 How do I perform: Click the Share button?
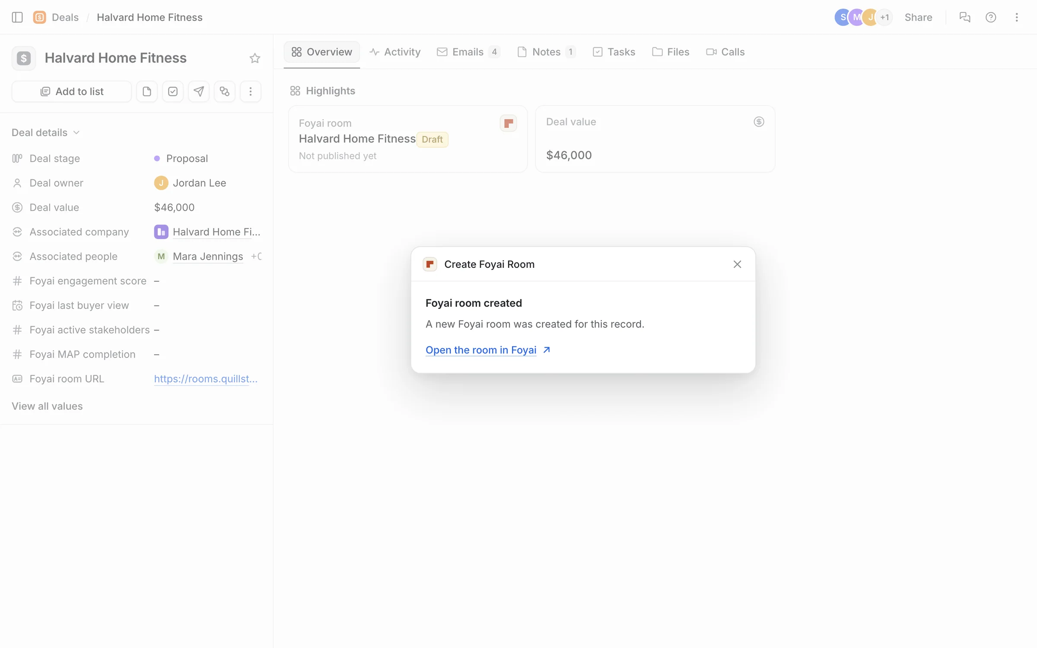[919, 17]
